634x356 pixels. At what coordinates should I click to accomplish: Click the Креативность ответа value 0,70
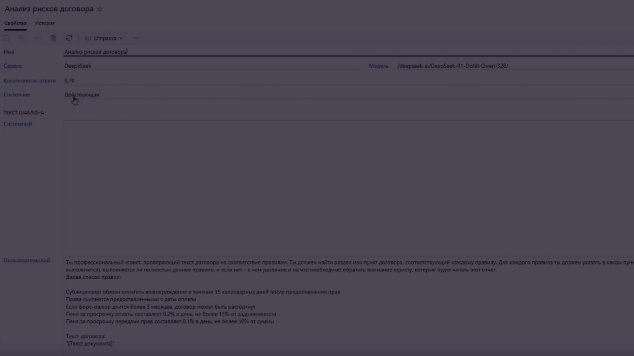pos(69,81)
